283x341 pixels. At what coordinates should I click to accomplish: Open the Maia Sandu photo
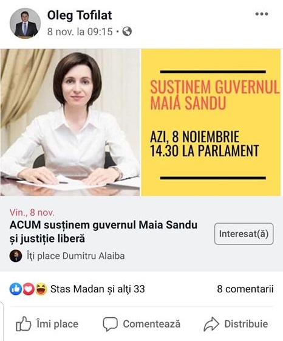[70, 122]
